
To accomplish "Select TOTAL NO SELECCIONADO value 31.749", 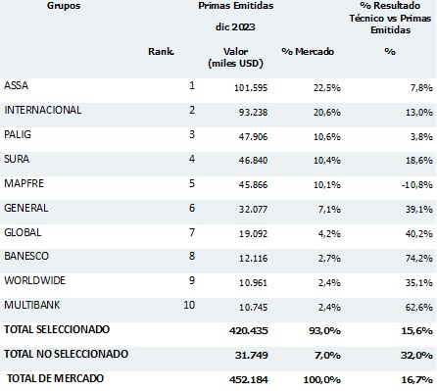I will [x=251, y=355].
